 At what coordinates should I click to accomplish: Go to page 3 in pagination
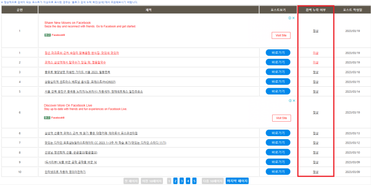[x=182, y=181]
